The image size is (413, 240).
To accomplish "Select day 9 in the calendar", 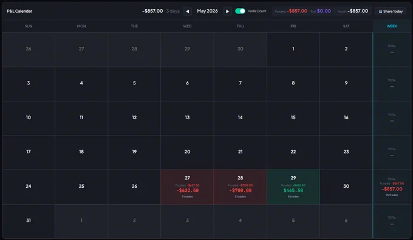I will point(346,84).
